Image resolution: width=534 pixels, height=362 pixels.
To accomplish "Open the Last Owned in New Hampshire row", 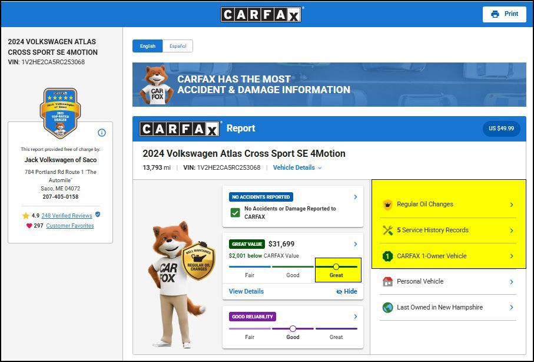I will coord(448,307).
